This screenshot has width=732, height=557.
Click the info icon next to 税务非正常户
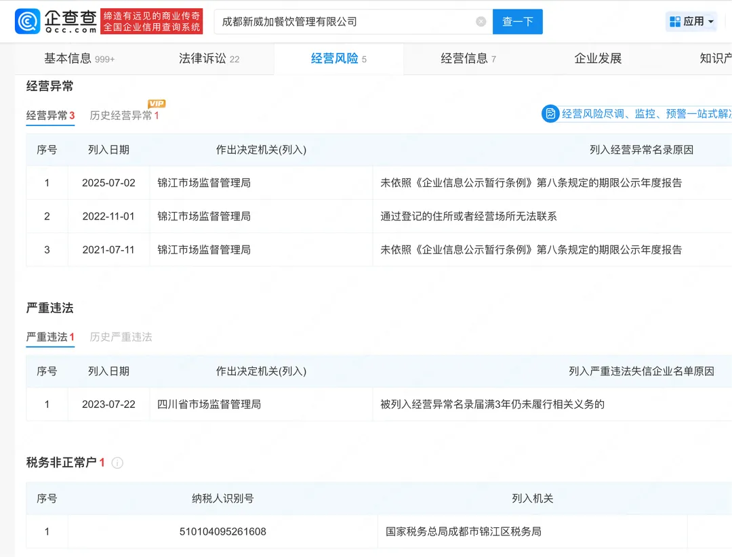click(117, 463)
